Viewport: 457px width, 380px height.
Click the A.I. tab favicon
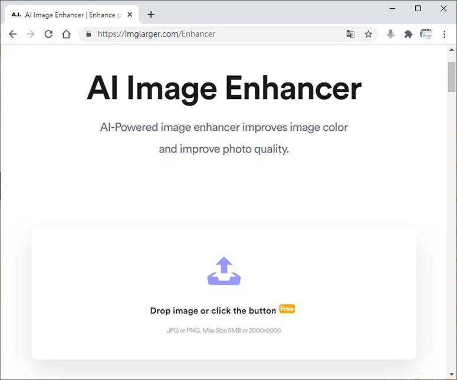pos(16,15)
